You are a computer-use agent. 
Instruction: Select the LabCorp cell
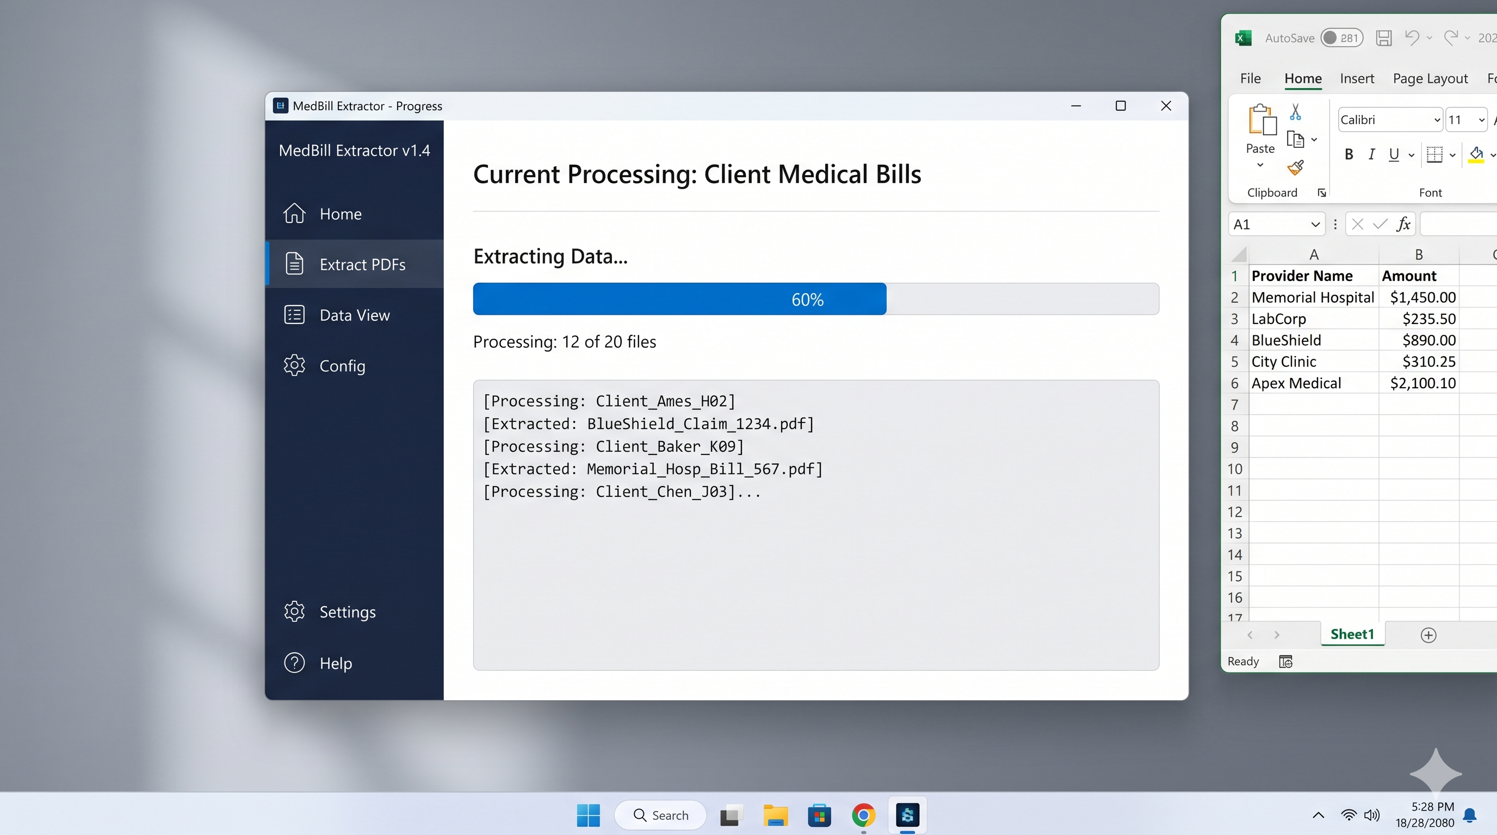[x=1313, y=319]
